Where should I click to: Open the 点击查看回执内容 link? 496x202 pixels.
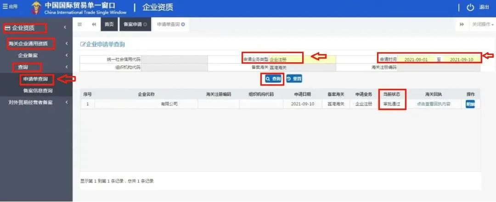point(434,104)
